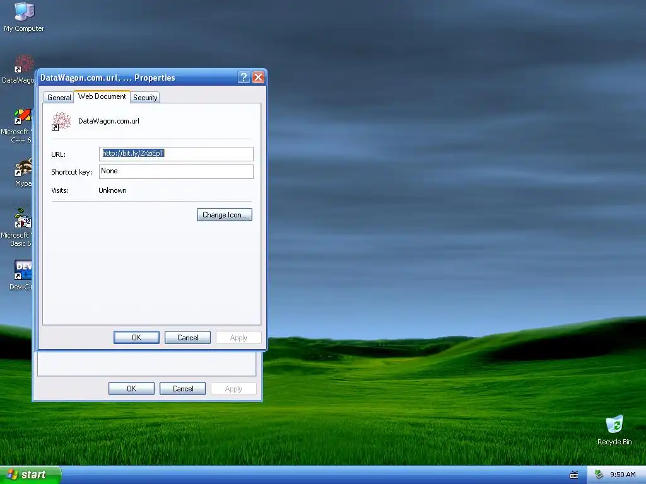This screenshot has width=646, height=484.
Task: Click OK in the rear dialog window
Action: (x=131, y=388)
